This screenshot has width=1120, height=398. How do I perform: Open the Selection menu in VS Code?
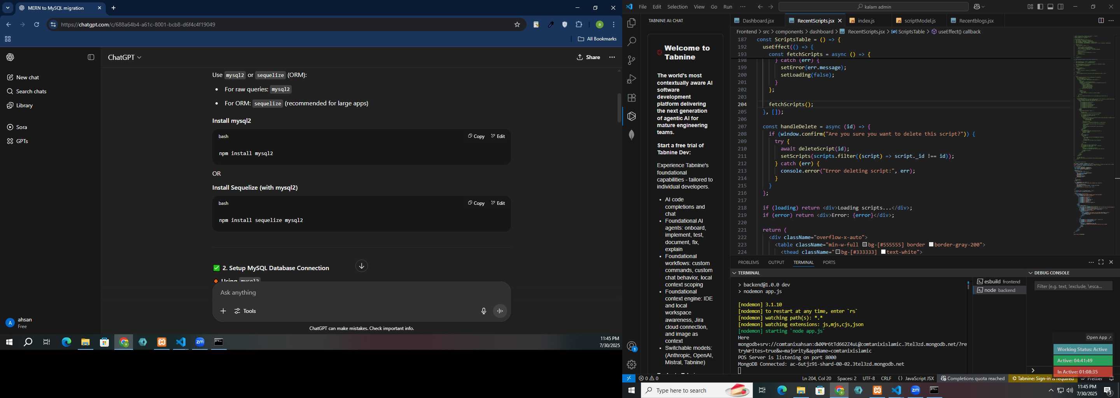[677, 7]
